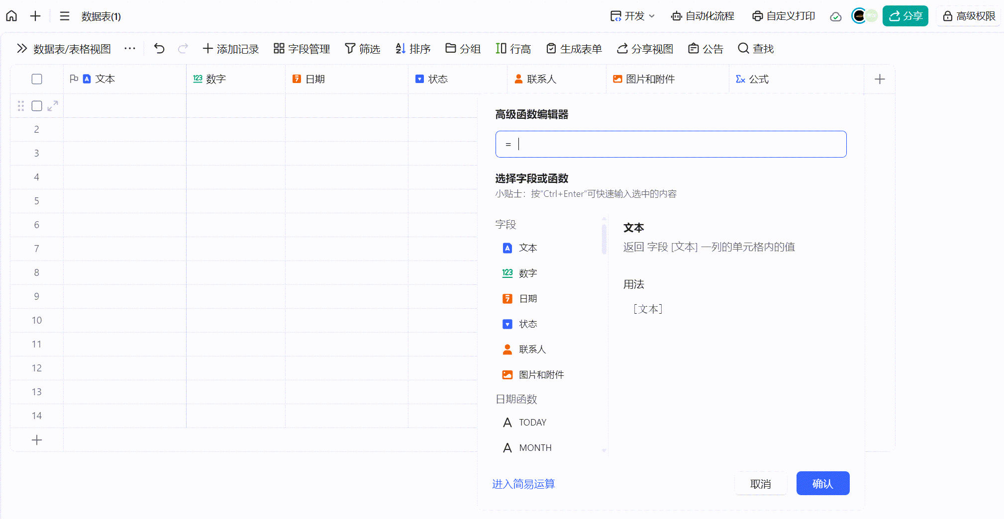Click 生成表单 to generate form
The width and height of the screenshot is (1004, 519).
point(574,48)
